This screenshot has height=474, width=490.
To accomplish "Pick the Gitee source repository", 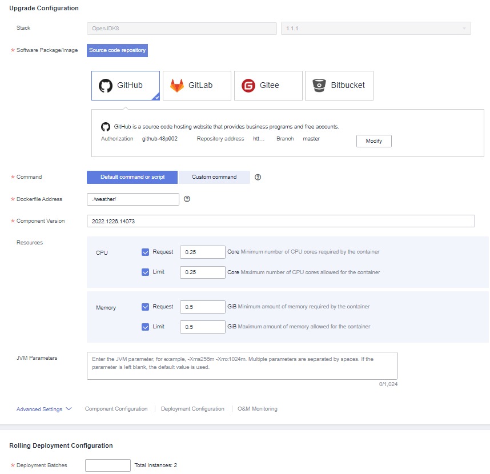I will click(x=268, y=86).
